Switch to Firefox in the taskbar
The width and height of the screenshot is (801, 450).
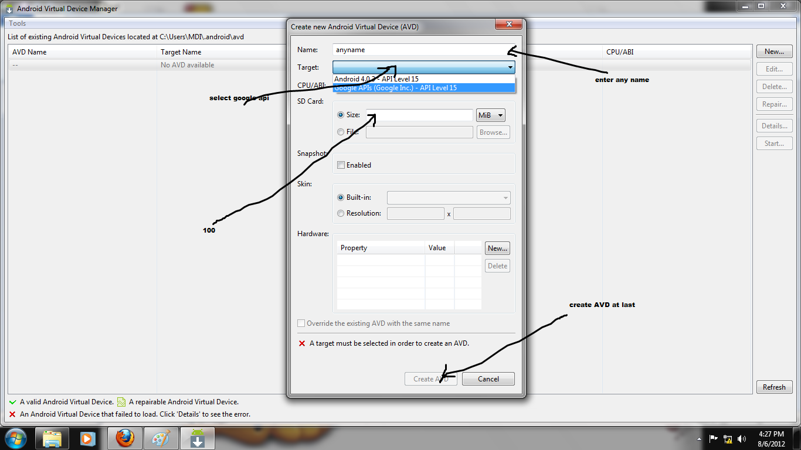tap(125, 438)
